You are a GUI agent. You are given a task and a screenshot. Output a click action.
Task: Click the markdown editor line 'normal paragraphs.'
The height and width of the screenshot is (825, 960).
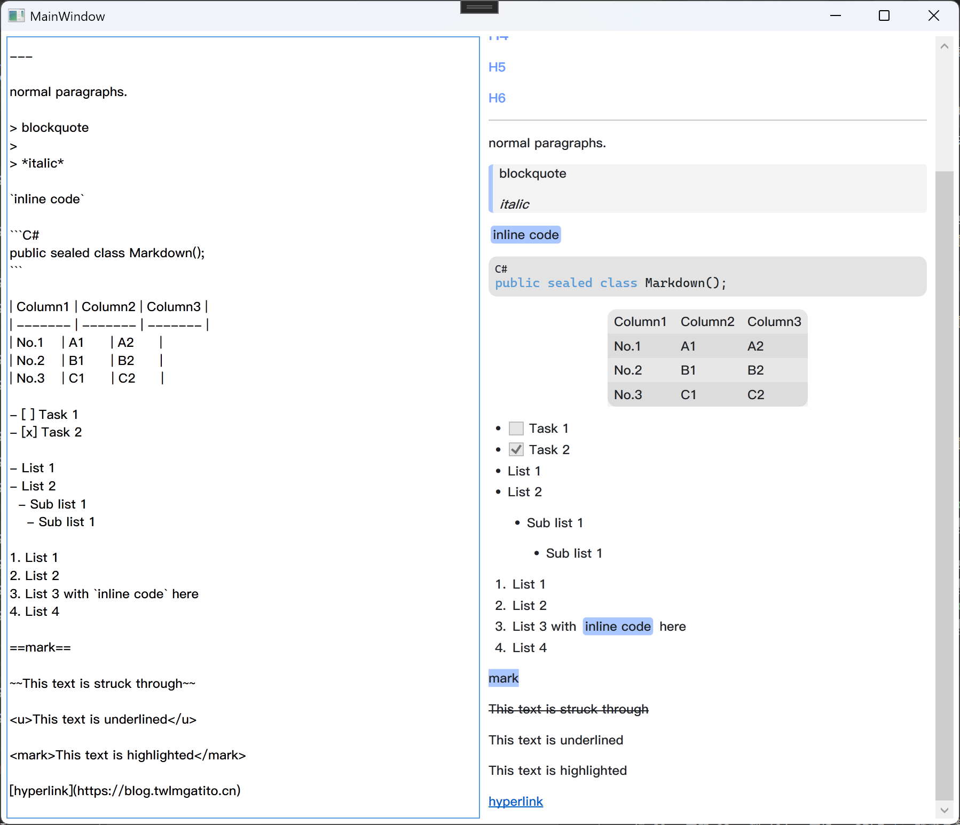click(68, 92)
